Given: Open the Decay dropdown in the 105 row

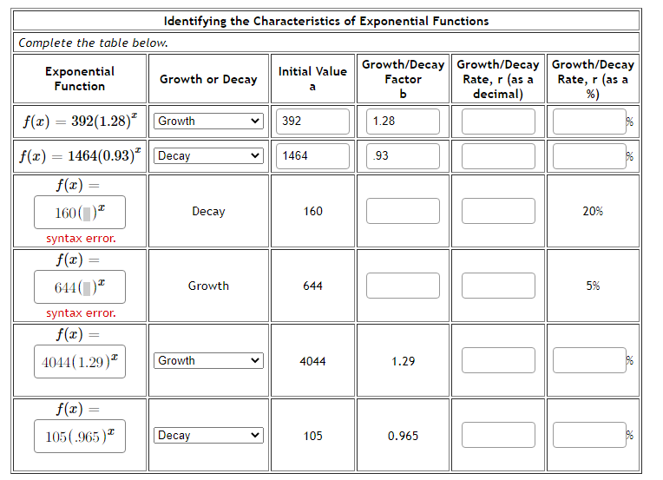Looking at the screenshot, I should 208,435.
